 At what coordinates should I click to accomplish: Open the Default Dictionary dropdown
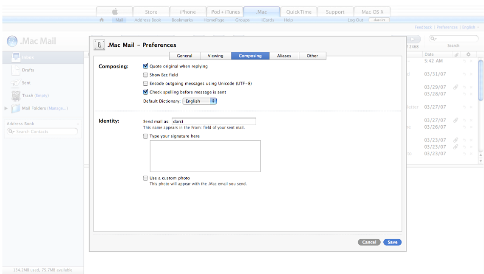200,101
